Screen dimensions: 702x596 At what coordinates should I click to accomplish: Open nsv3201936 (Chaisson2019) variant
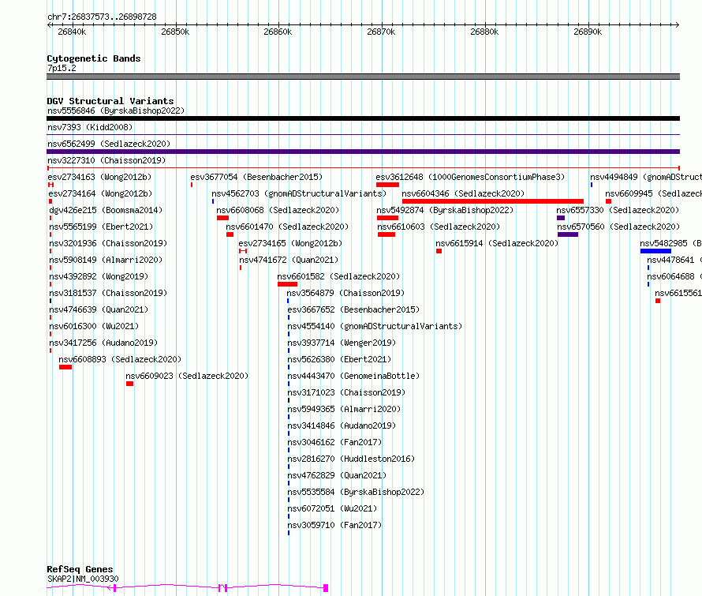coord(108,243)
